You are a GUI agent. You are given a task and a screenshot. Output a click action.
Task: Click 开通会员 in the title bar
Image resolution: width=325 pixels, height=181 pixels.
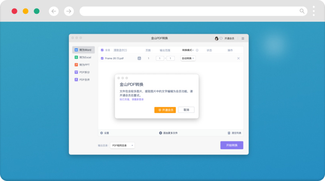(229, 38)
